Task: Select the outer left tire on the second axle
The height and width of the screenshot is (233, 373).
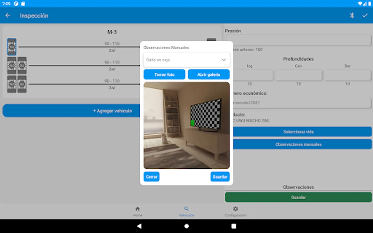Action: 12,65
